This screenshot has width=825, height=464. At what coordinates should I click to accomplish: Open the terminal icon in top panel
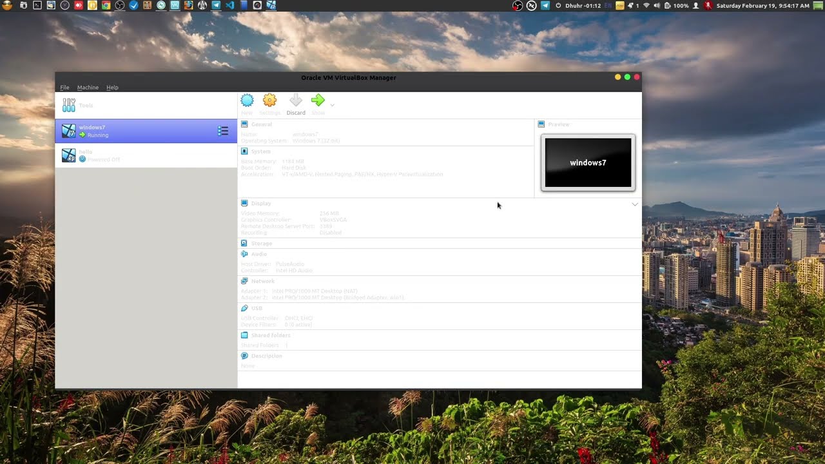pos(37,5)
